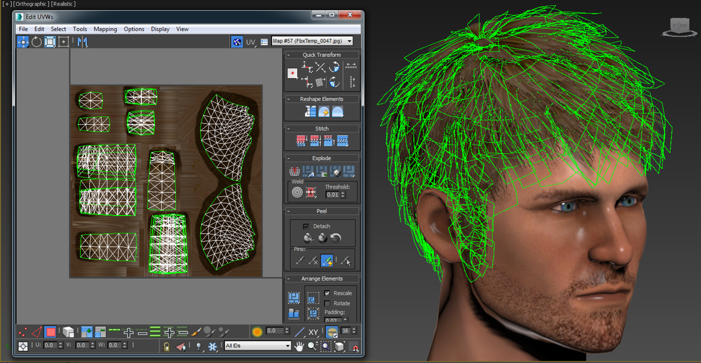Click the Realistic shading viewport label
Screen dimensions: 701x363
(x=63, y=4)
